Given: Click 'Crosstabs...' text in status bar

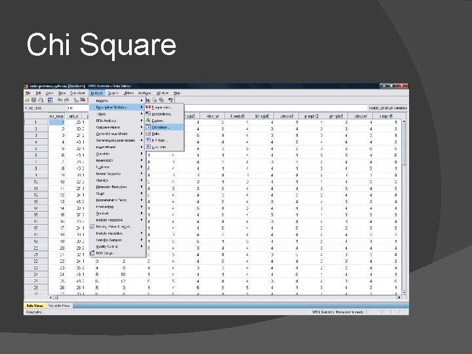Looking at the screenshot, I should click(35, 312).
